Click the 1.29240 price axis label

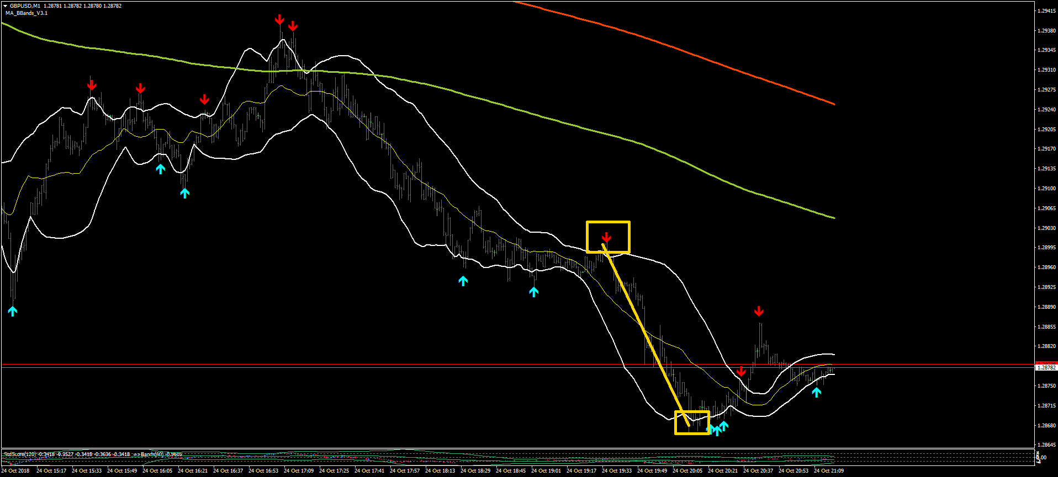click(1046, 110)
